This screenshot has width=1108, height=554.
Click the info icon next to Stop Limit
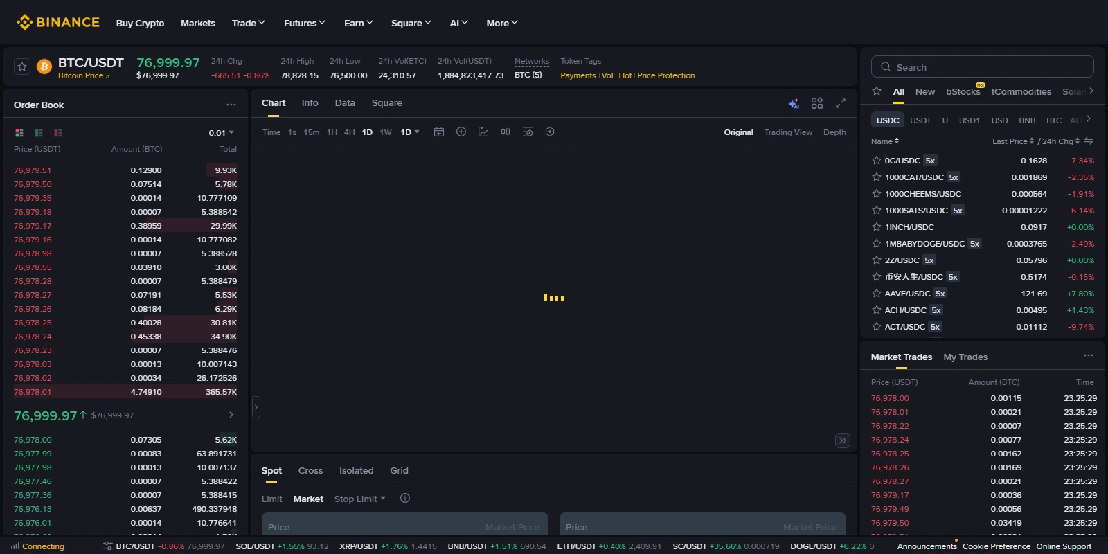[x=405, y=498]
